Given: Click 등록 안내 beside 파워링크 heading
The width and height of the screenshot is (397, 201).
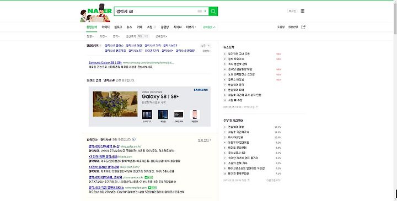Looking at the screenshot, I should (204, 140).
